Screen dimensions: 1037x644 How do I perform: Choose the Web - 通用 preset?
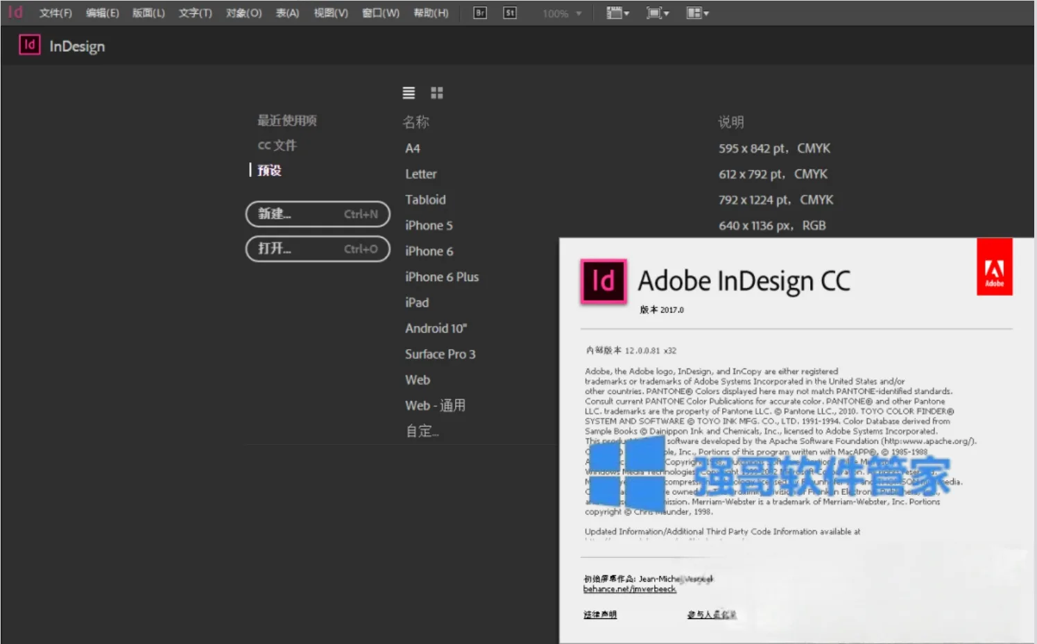436,405
